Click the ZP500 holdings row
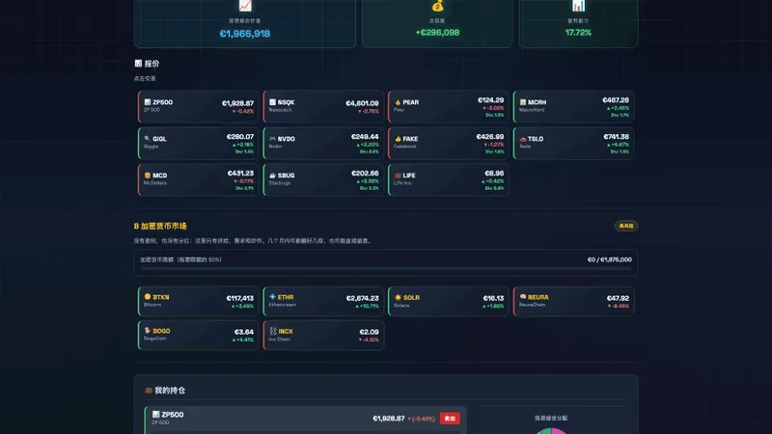 305,420
